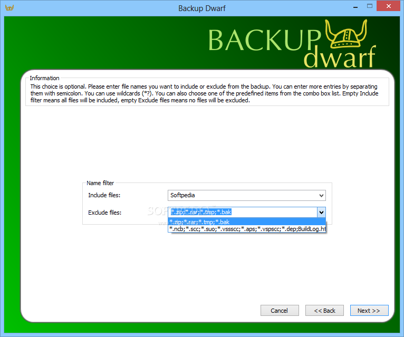
Task: Select the *.ncb;*.scc;*.suo exclude list entry
Action: pos(247,229)
